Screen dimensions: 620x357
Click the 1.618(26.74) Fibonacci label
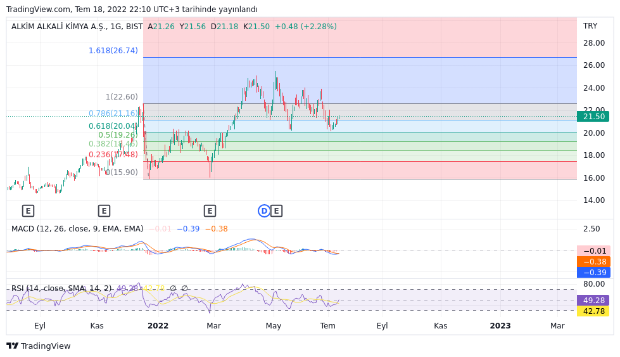click(x=113, y=50)
